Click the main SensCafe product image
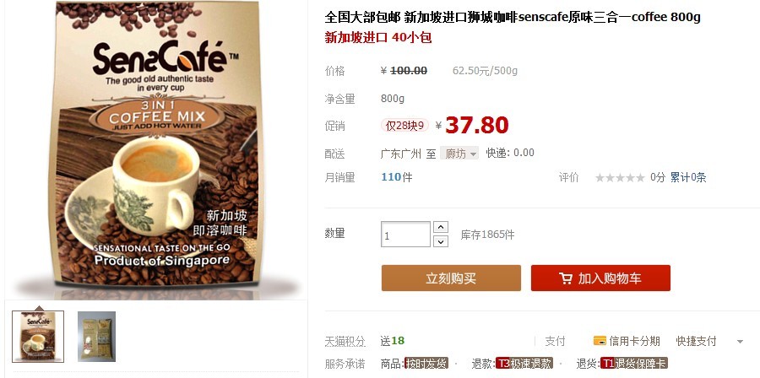Screen dimensions: 760x378 155,145
